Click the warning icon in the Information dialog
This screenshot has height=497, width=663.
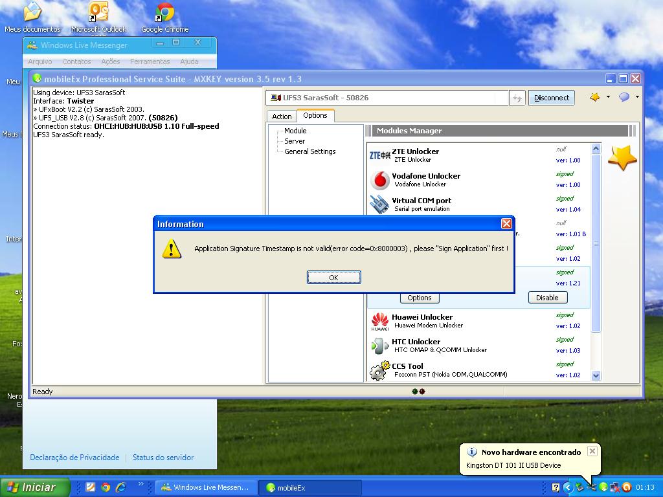[x=171, y=248]
